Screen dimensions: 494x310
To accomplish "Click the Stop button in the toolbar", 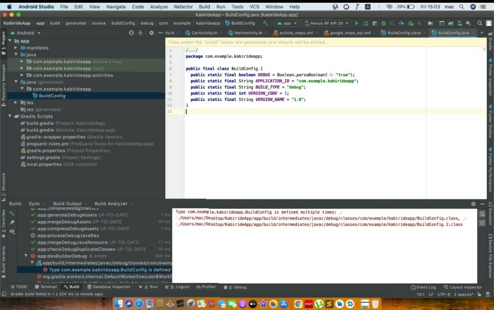I will (419, 23).
